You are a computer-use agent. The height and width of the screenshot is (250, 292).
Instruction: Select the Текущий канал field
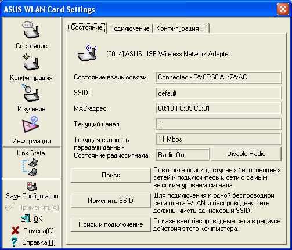[218, 124]
